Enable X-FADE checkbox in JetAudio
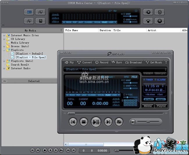 click(x=124, y=95)
